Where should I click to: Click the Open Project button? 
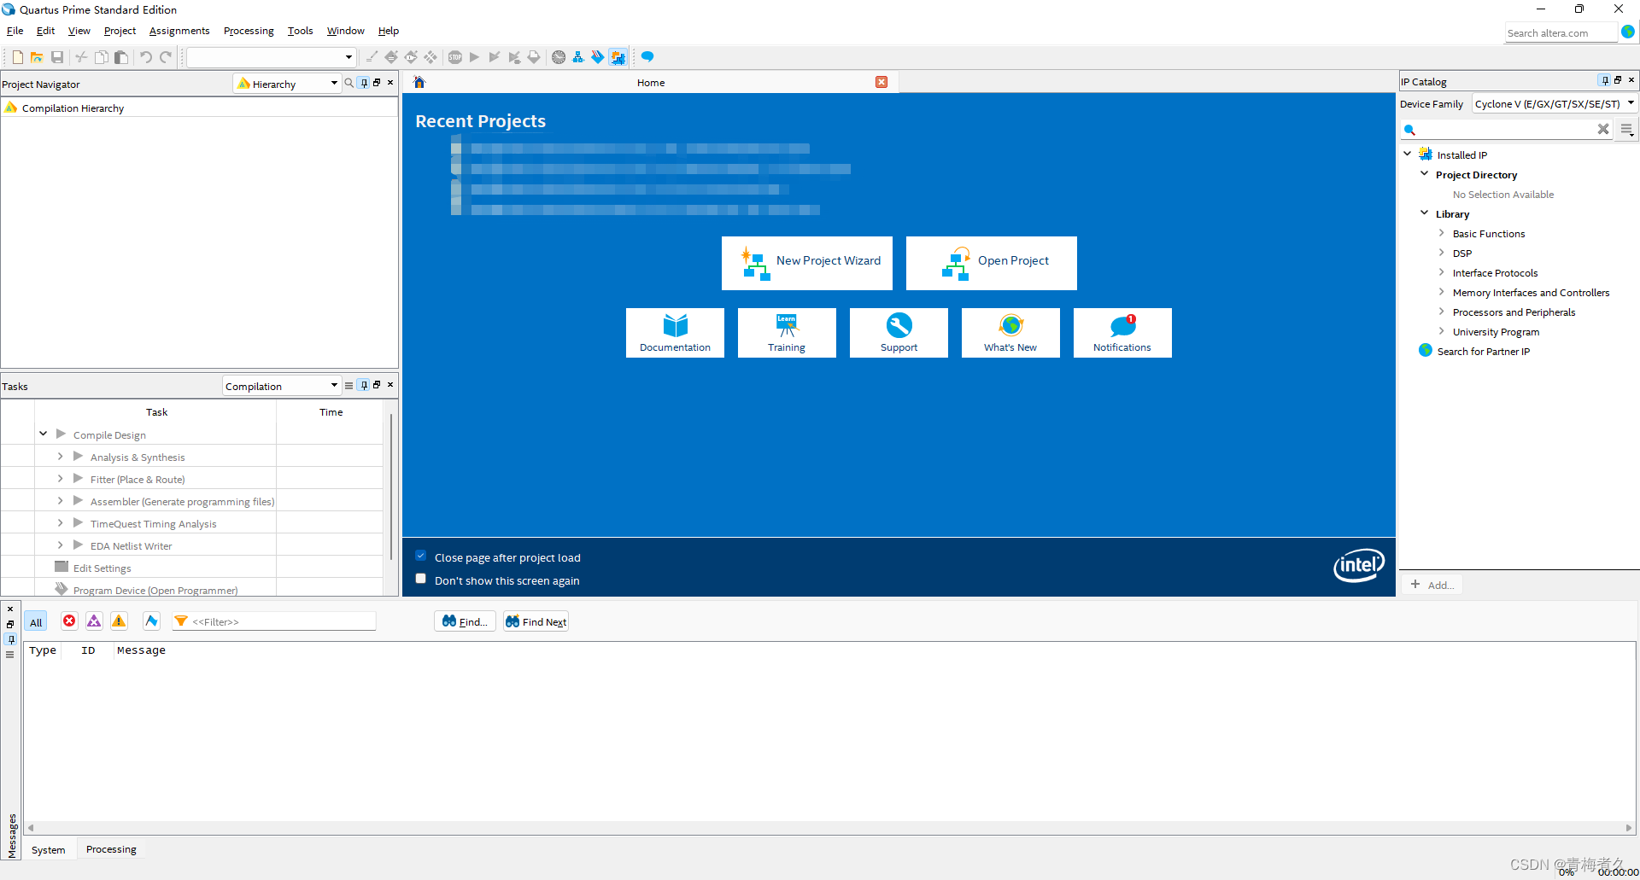pos(992,263)
